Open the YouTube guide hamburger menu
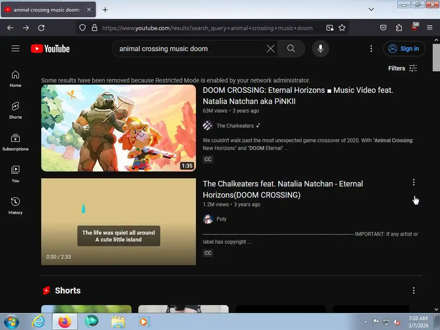This screenshot has width=440, height=330. click(15, 49)
